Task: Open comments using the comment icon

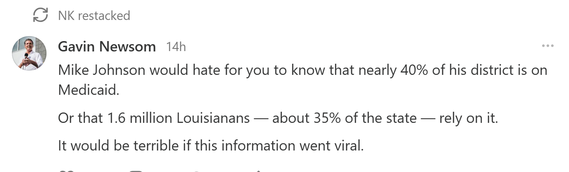Action: click(x=135, y=171)
